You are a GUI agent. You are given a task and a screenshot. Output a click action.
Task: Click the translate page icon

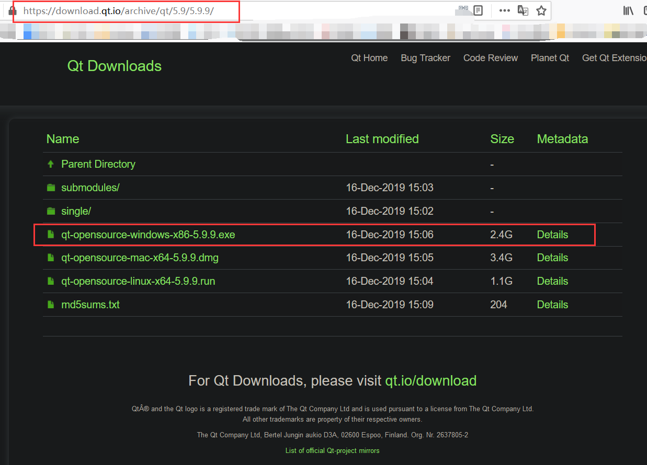(523, 10)
